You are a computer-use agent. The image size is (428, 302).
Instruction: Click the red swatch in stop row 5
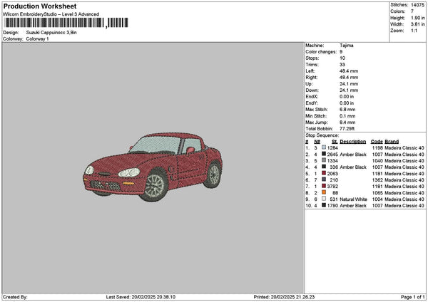point(324,173)
